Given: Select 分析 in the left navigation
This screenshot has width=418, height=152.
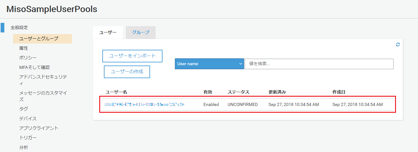Looking at the screenshot, I should (x=24, y=147).
